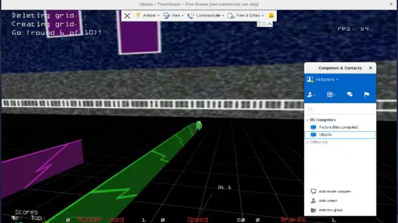The width and height of the screenshot is (398, 223).
Task: Click the 'Deleting grid' message line
Action: tap(49, 16)
